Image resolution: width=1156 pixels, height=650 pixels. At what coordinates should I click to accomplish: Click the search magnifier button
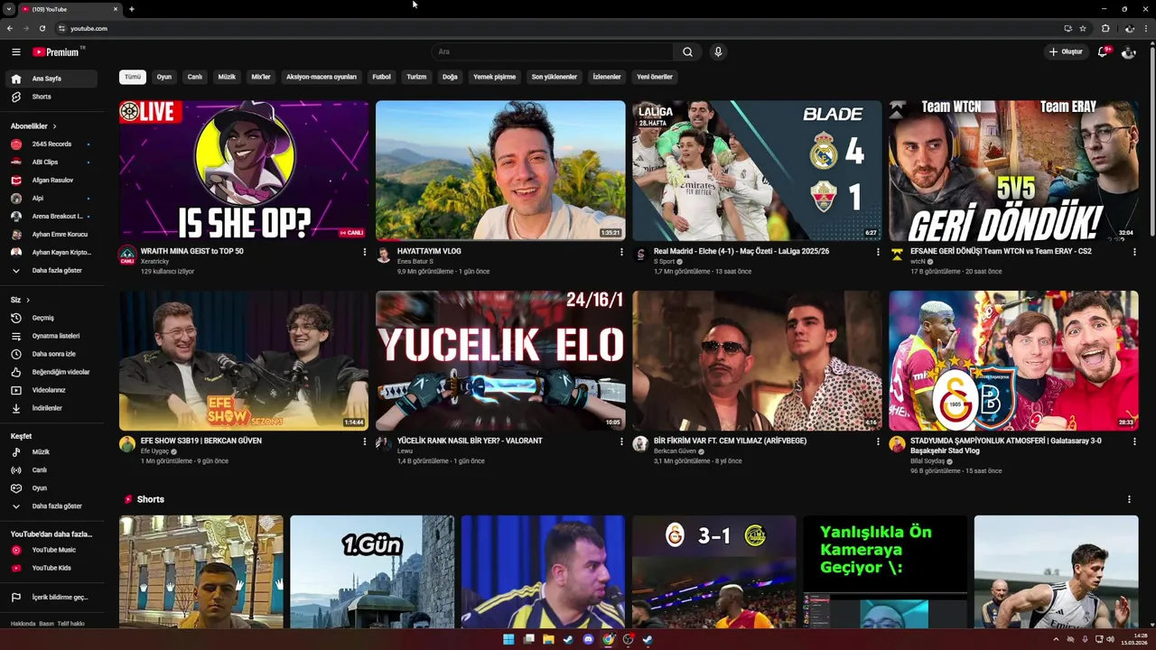[x=687, y=52]
